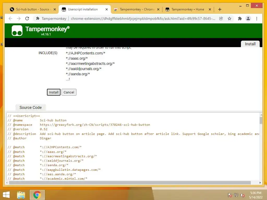Open the Action Center flag tray icon
Image resolution: width=267 pixels, height=200 pixels.
point(230,195)
